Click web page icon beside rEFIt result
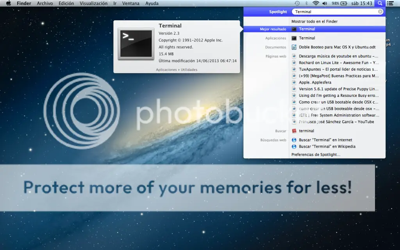Viewport: 400px width, 250px height. 294,115
